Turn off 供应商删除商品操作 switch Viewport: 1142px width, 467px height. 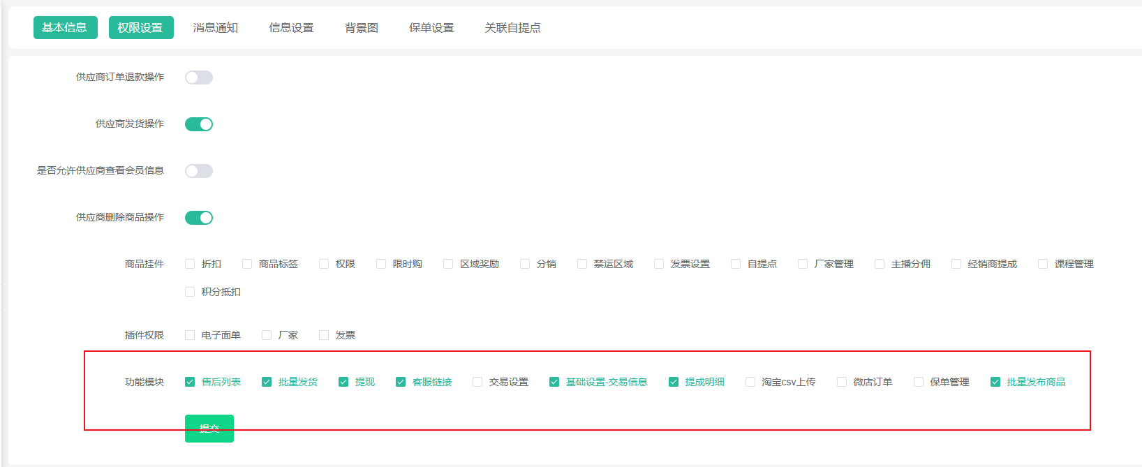(199, 218)
